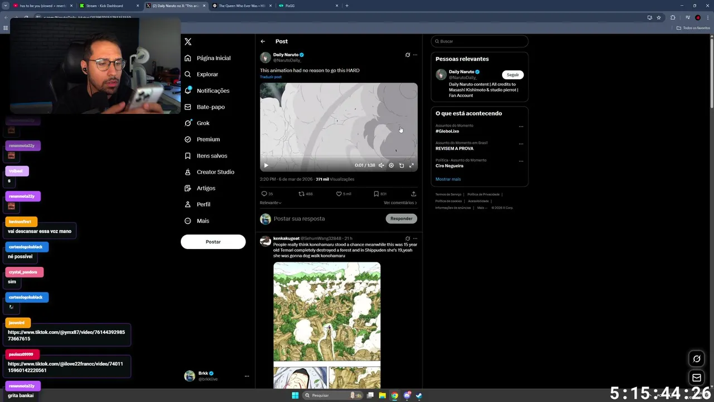Open Artigos in sidebar

[200, 188]
